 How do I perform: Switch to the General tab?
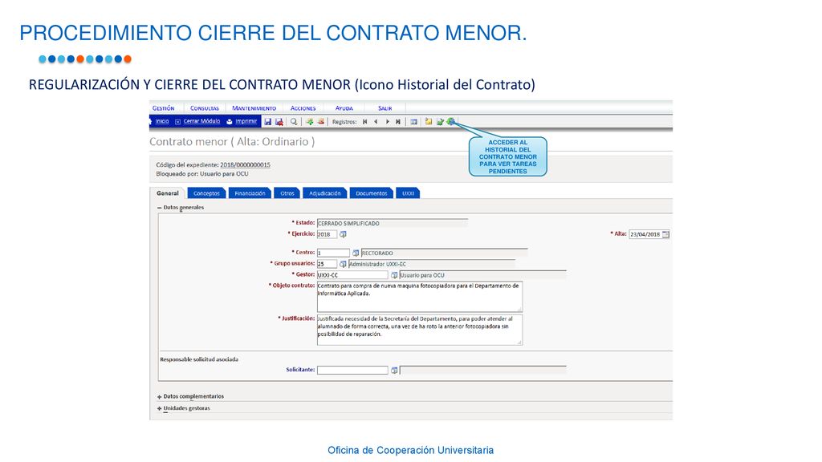(x=167, y=193)
